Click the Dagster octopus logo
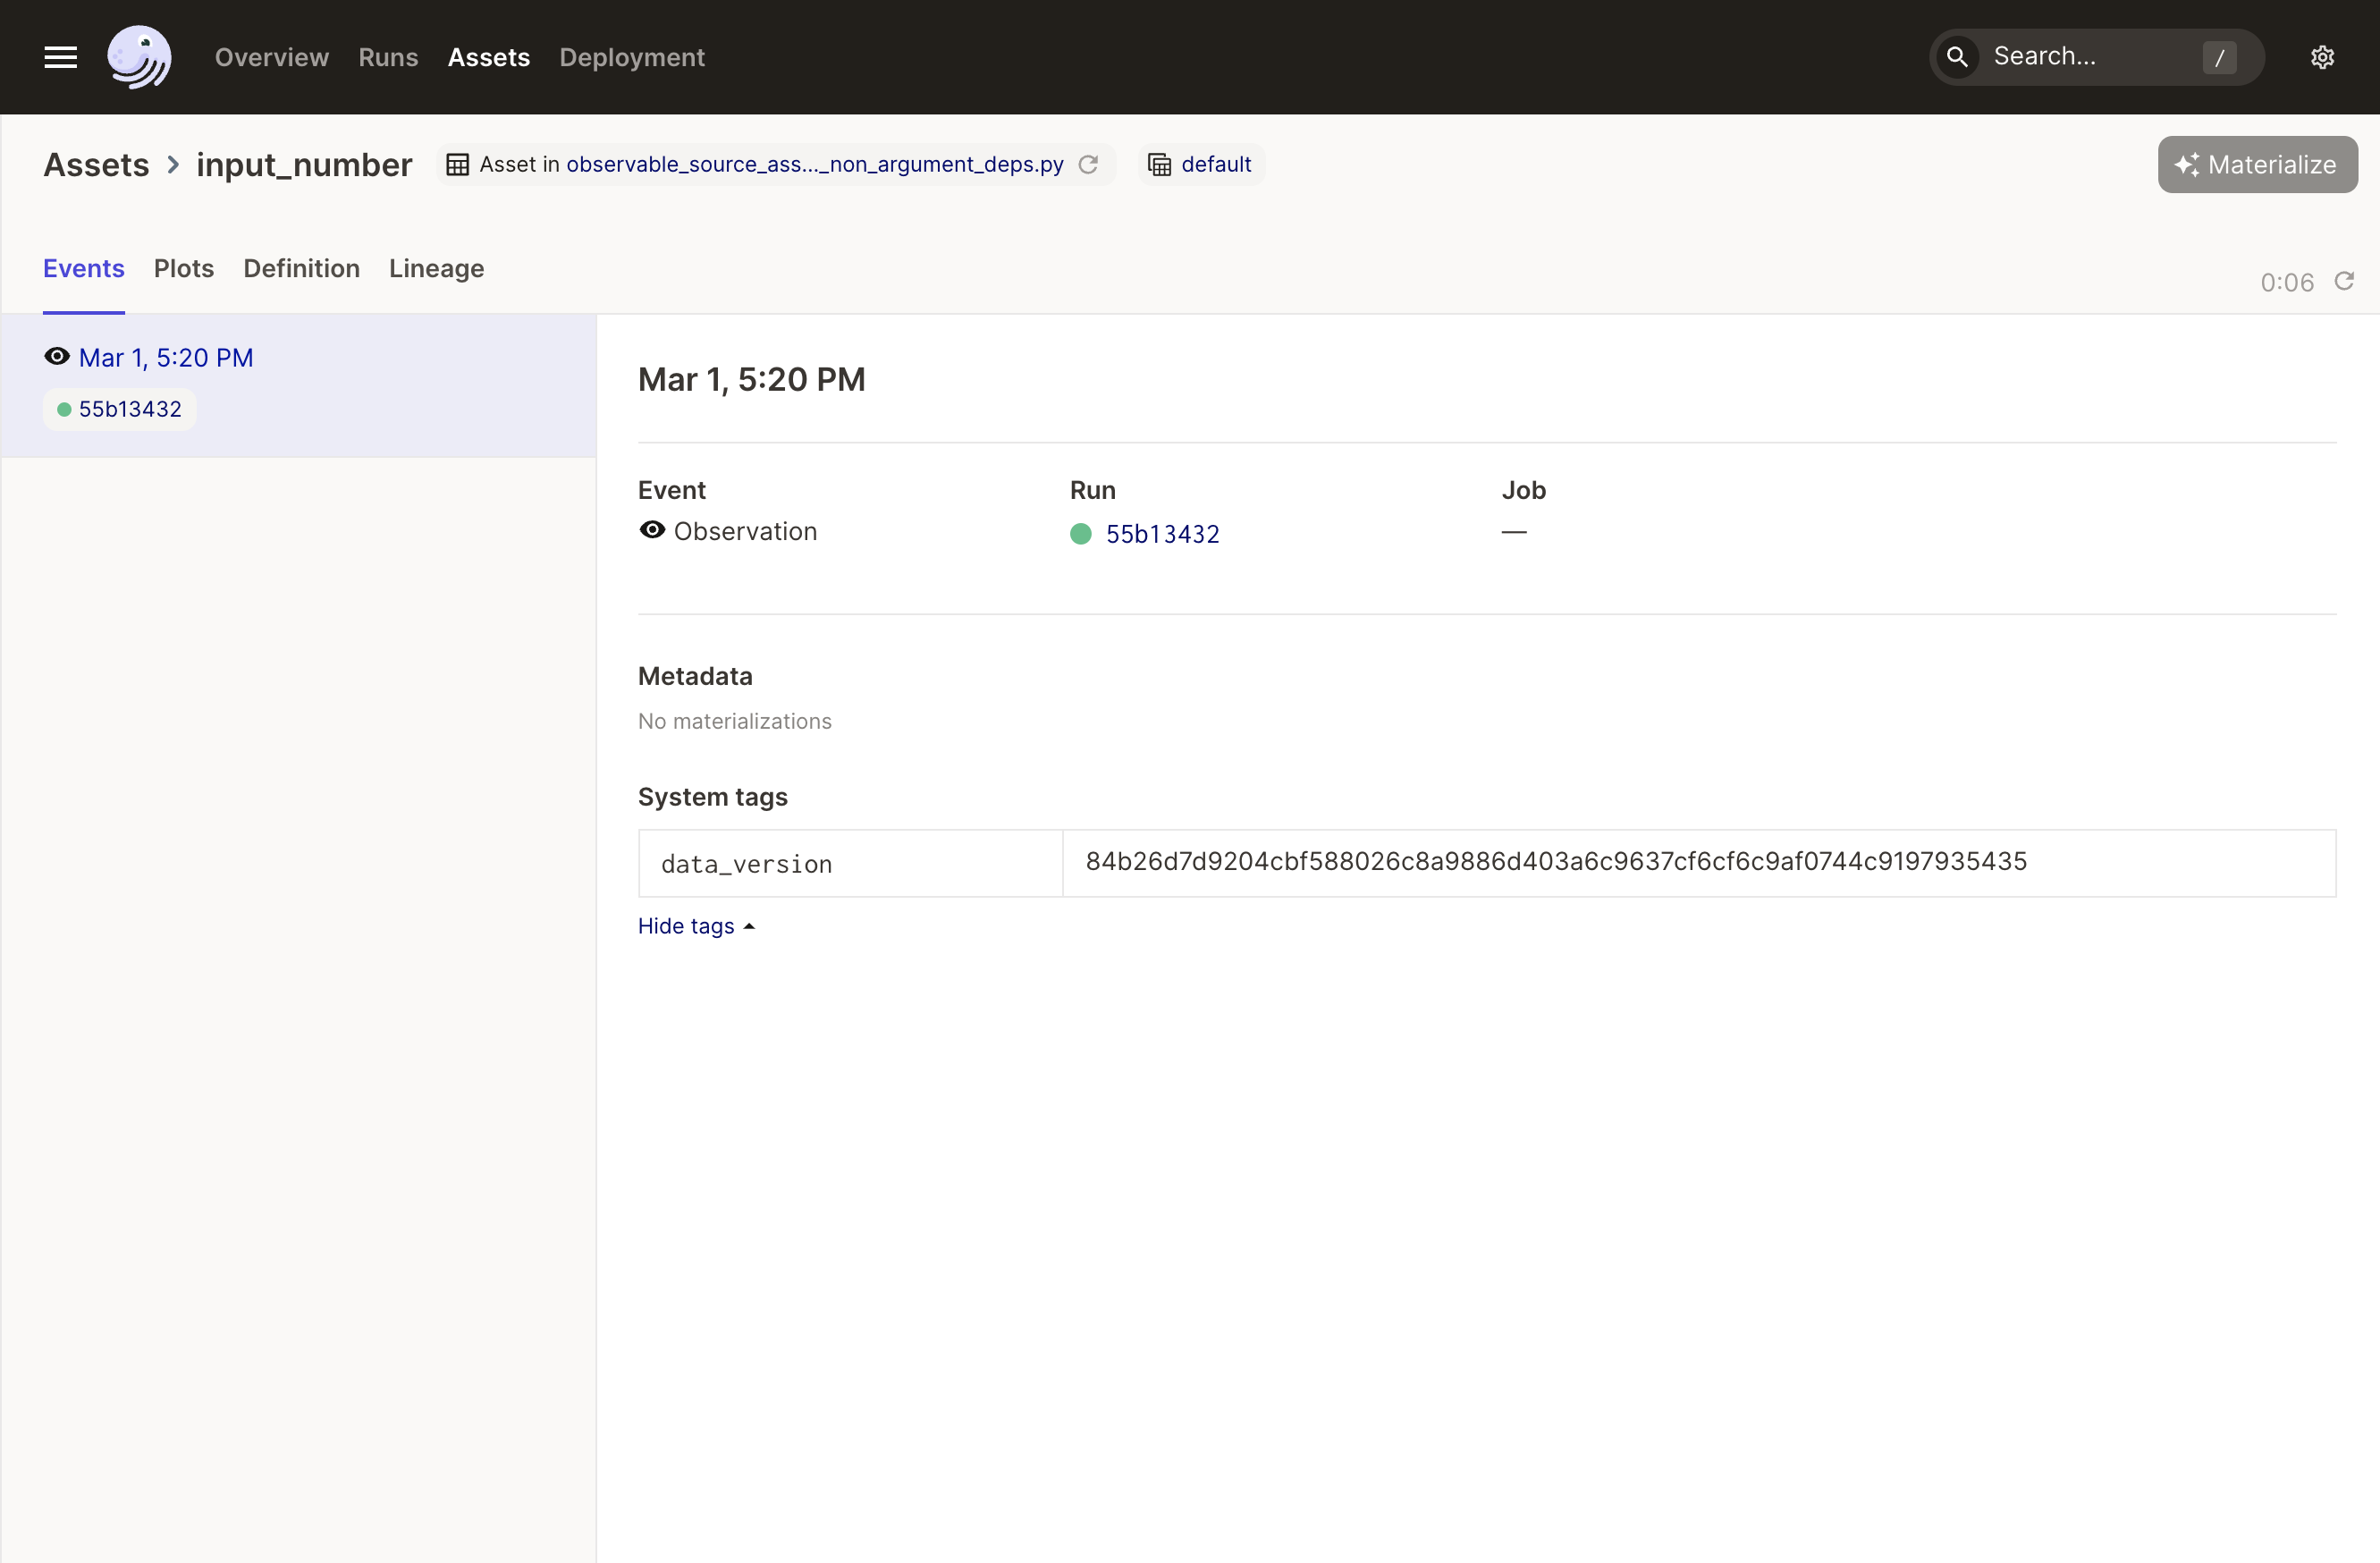Screen dimensions: 2380x1563 pyautogui.click(x=139, y=57)
